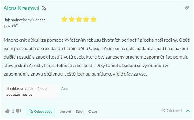Edit the post via Upravit
The width and height of the screenshot is (194, 120).
click(65, 112)
